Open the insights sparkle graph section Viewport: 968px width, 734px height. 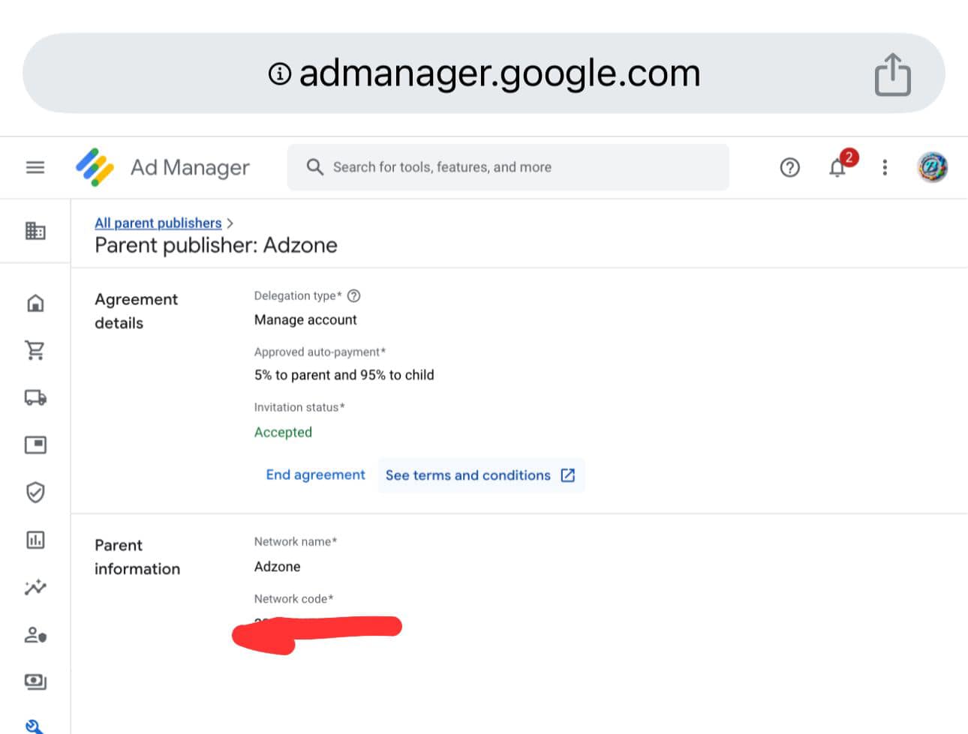35,587
